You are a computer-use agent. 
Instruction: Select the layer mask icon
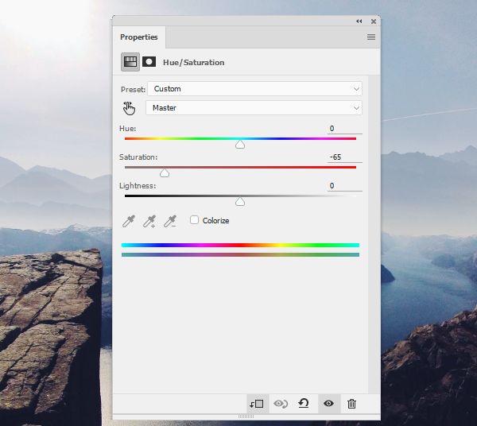coord(149,62)
